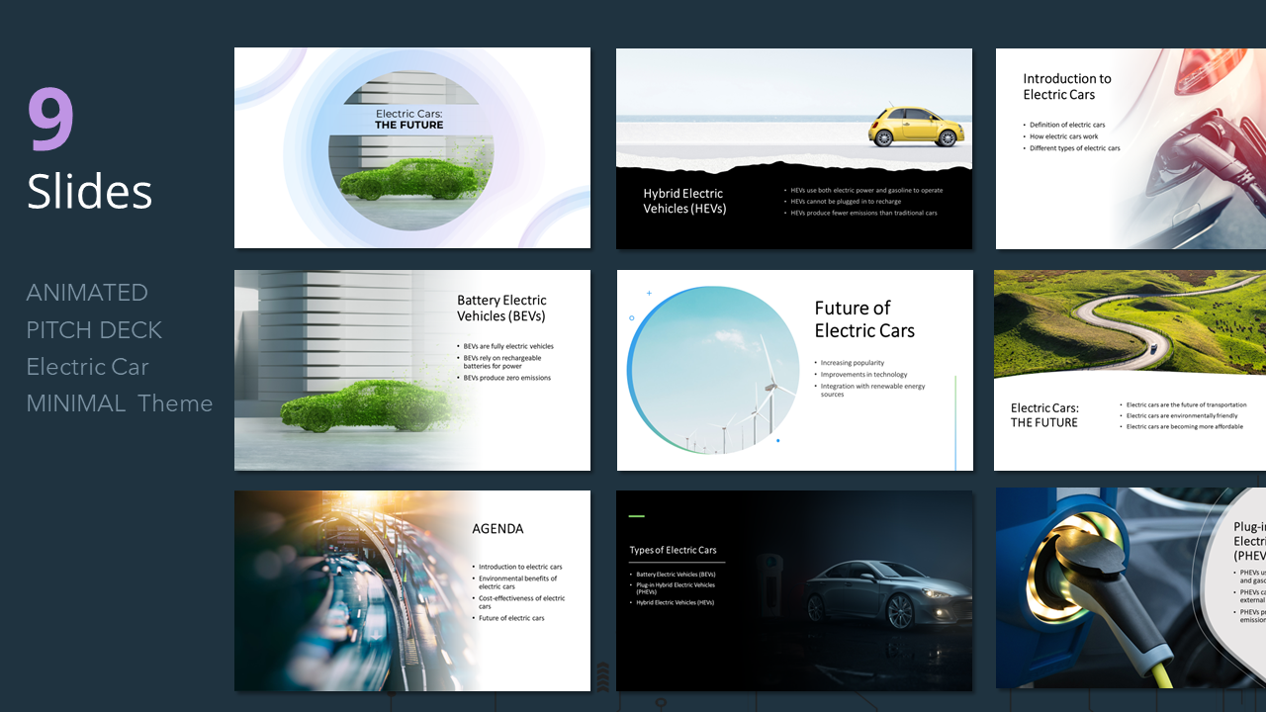Select the Types of Electric Cars slide
This screenshot has width=1266, height=712.
click(794, 590)
